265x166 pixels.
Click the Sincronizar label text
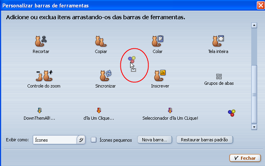coord(105,86)
